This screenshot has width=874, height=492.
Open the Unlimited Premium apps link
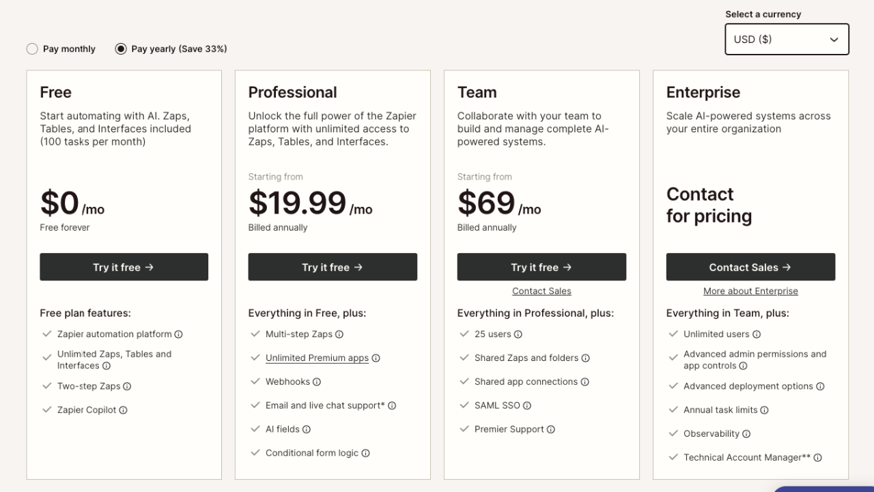click(317, 358)
